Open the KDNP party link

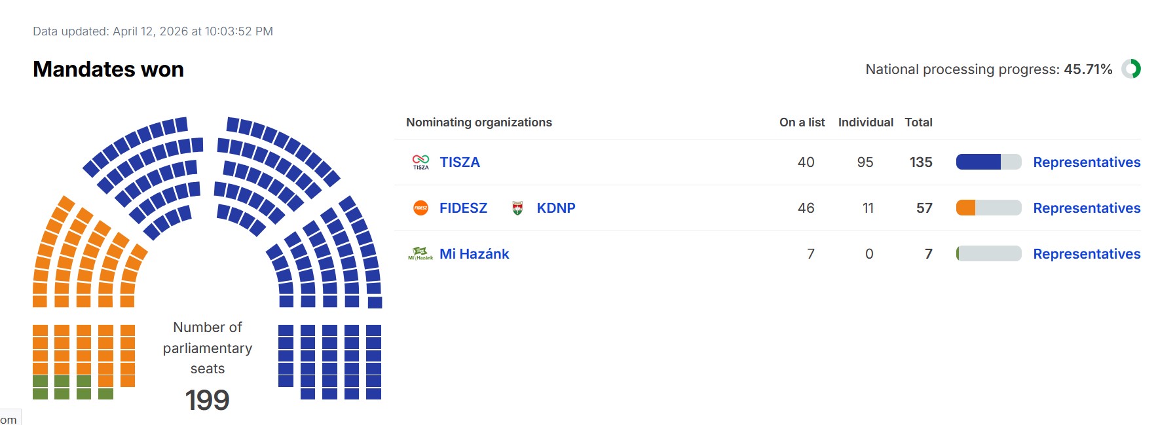click(556, 208)
